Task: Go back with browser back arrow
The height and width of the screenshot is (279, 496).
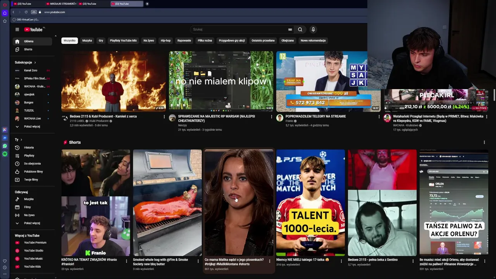Action: point(14,12)
